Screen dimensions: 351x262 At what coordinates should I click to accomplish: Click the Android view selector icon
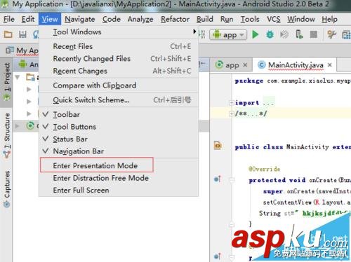(x=22, y=64)
